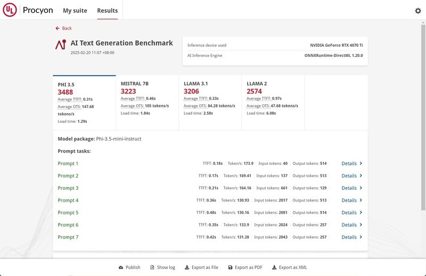Select the PHI 3.5 score tab
Viewport: 426px width, 276px height.
(84, 102)
